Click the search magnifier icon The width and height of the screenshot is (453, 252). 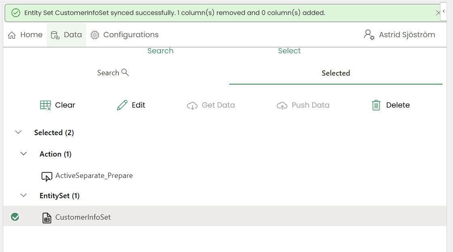[125, 73]
